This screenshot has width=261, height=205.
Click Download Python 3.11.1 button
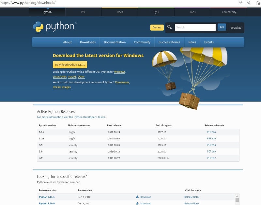point(70,65)
